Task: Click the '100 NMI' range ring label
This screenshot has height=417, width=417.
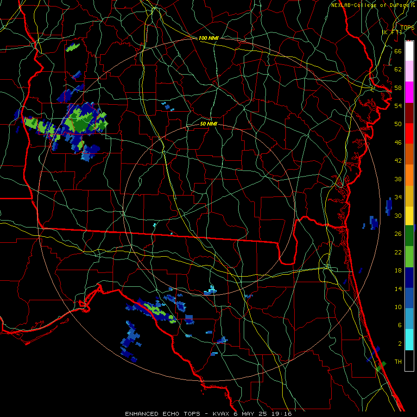Action: coord(208,38)
